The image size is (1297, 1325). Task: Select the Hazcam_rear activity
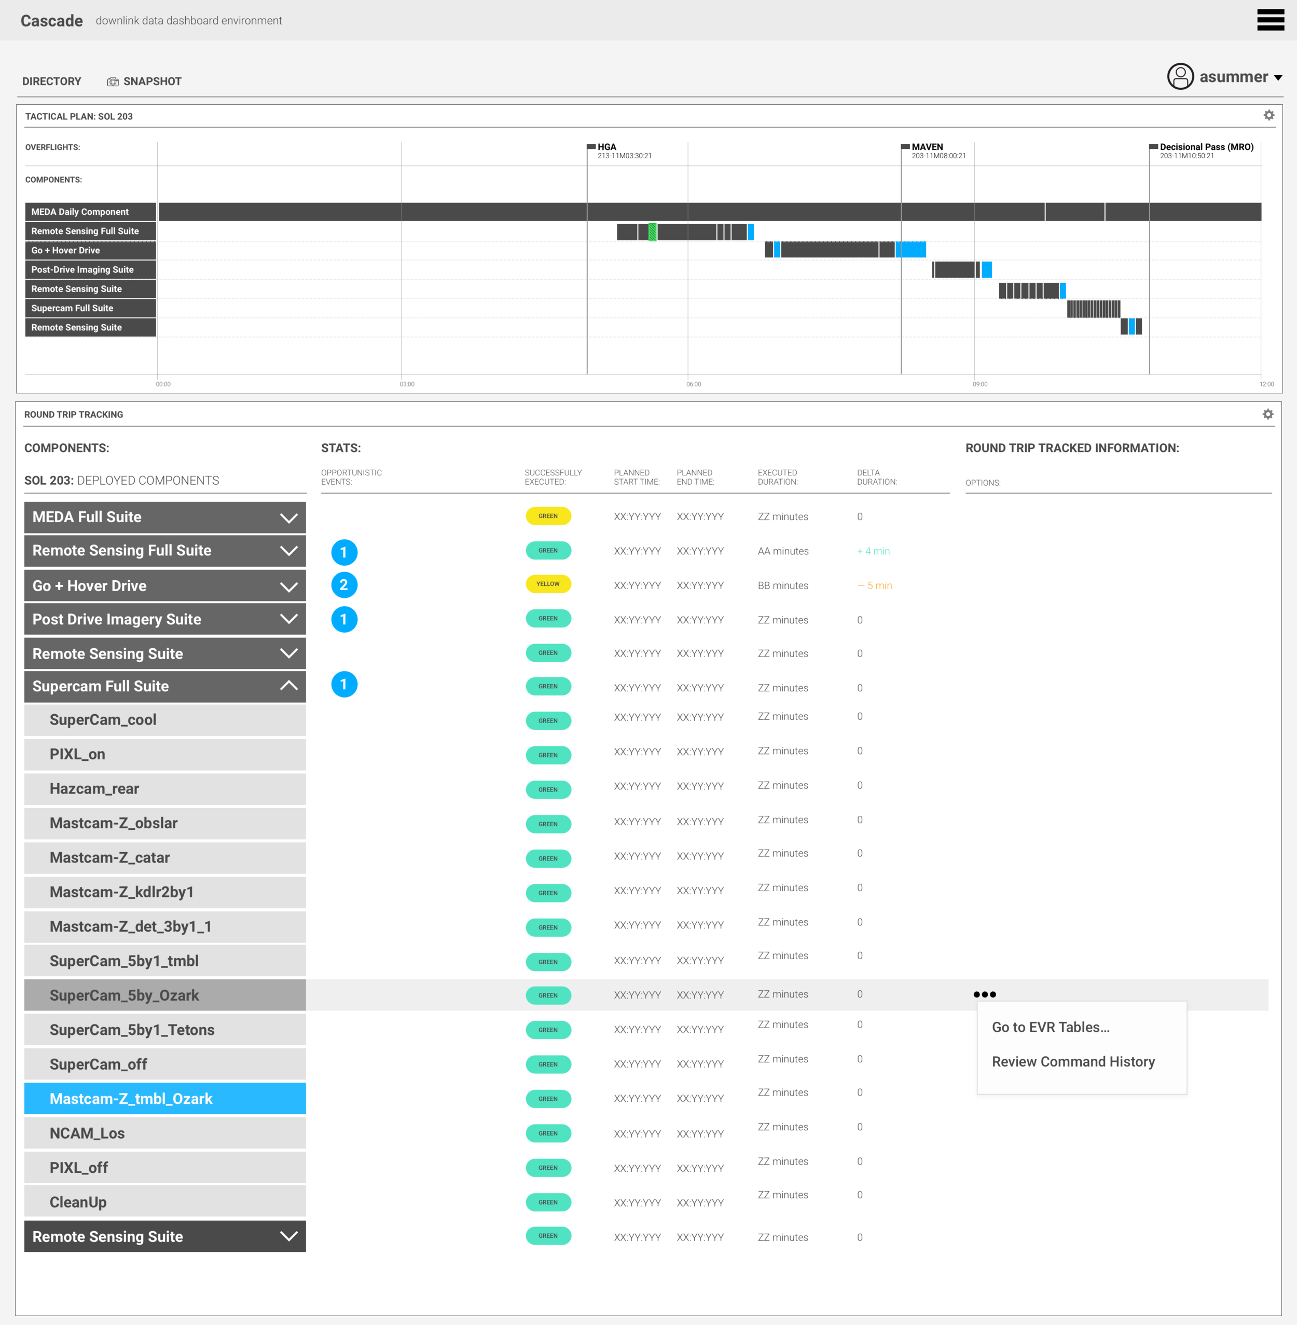(165, 789)
